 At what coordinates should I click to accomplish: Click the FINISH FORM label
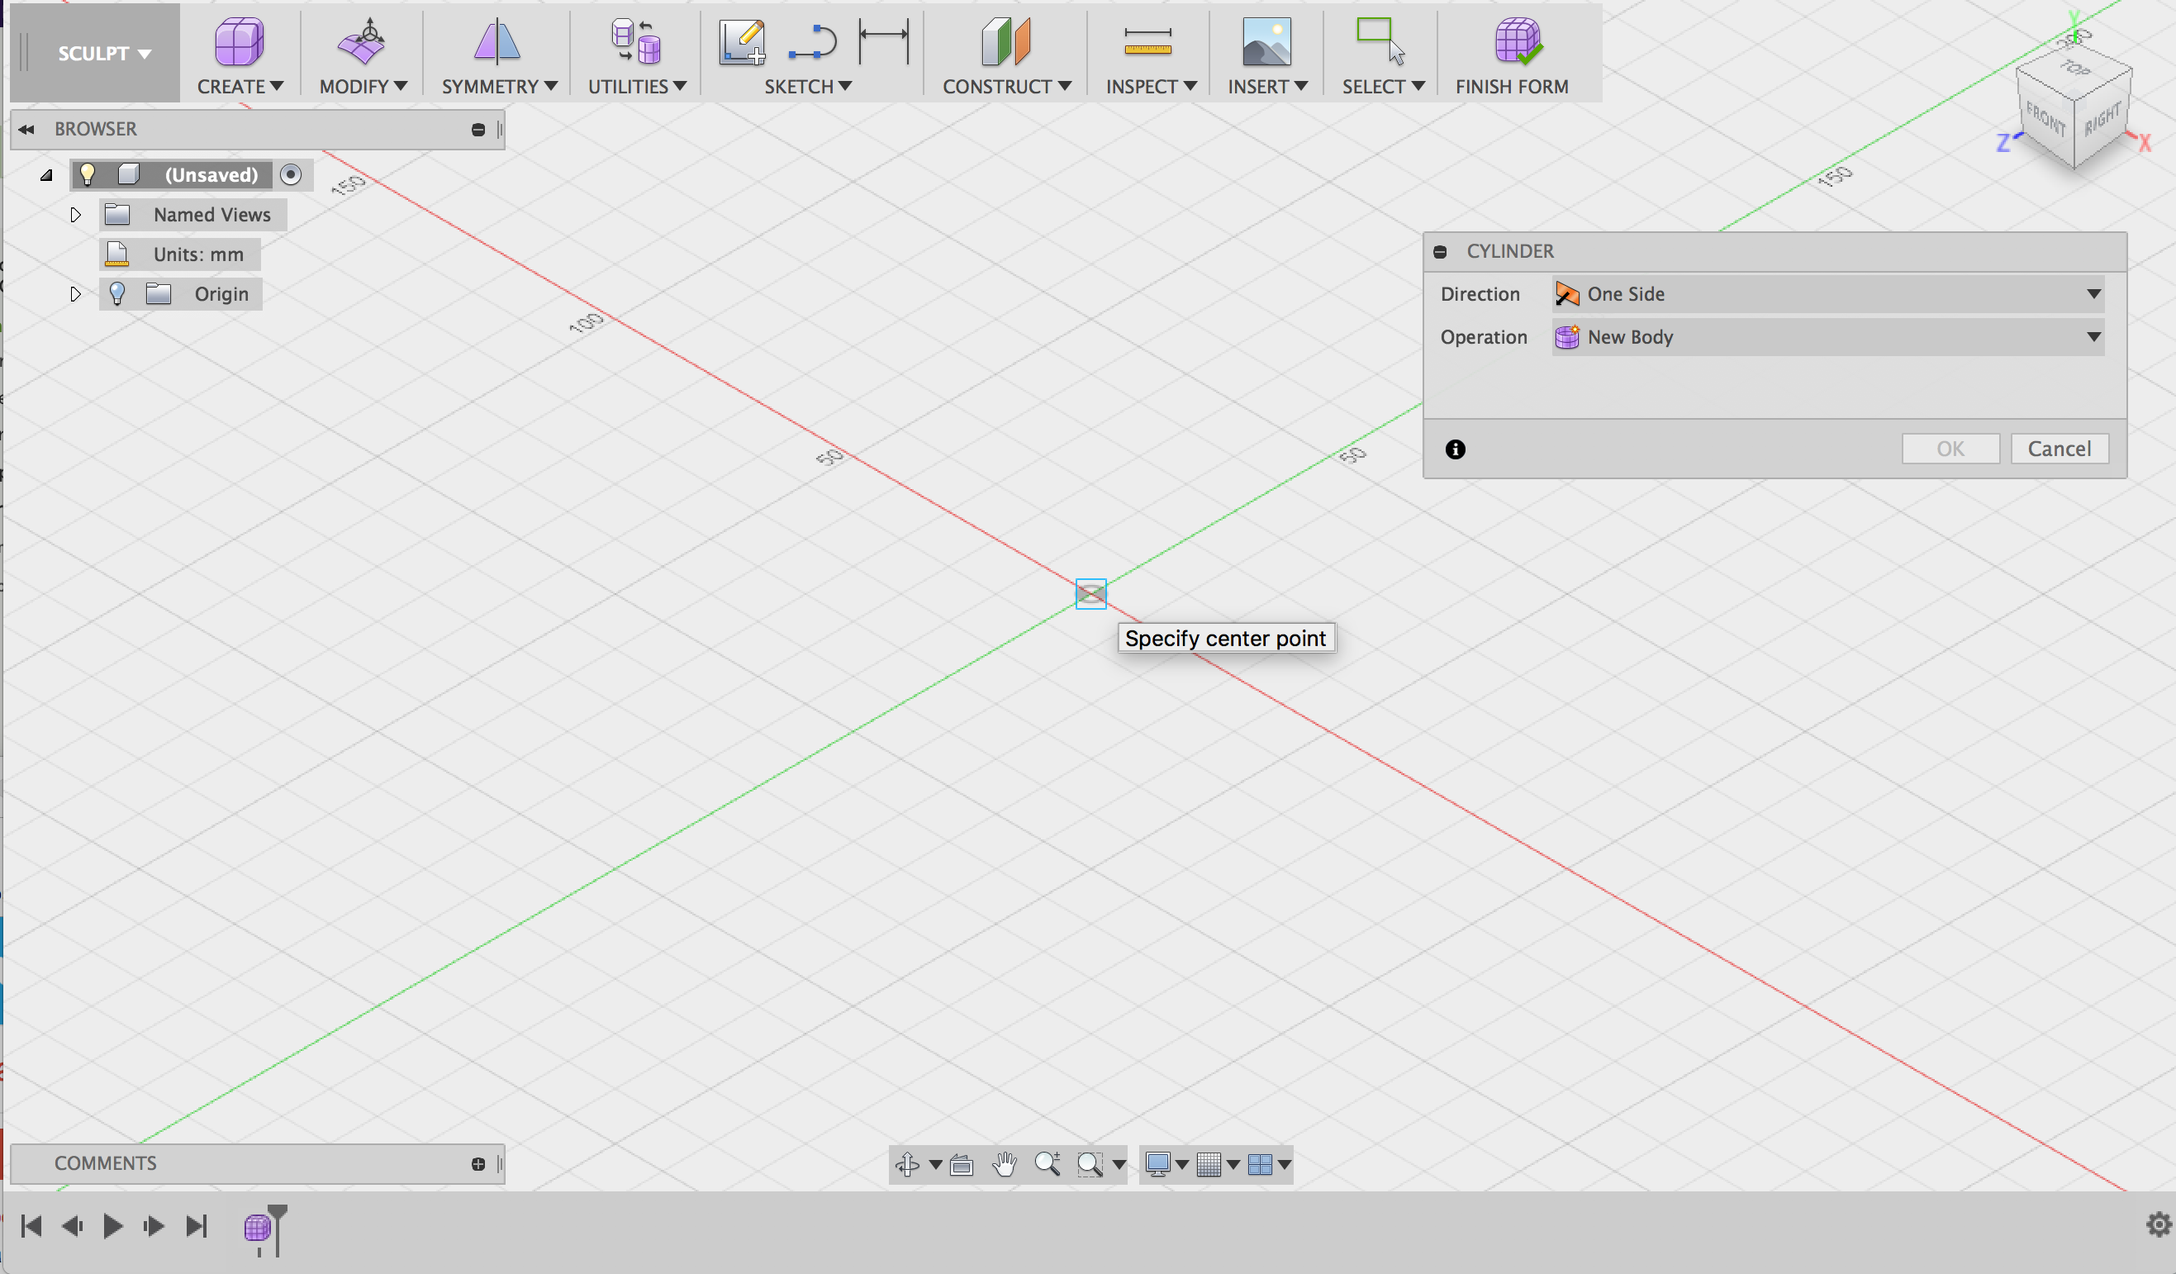tap(1512, 87)
